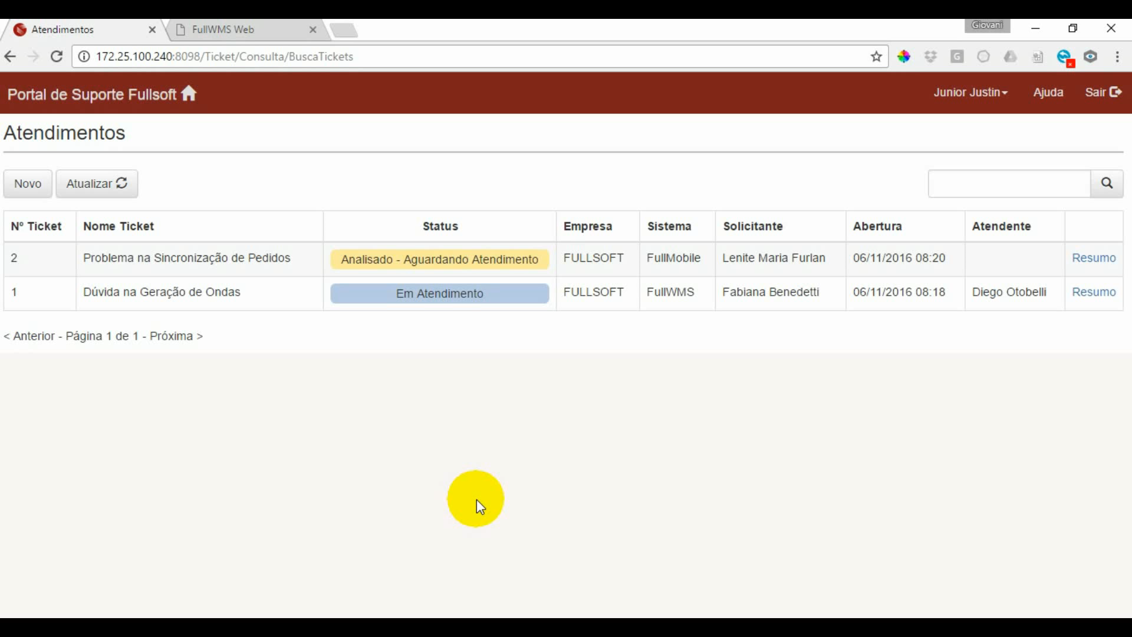Open the gray G square extension icon
Viewport: 1132px width, 637px height.
point(957,57)
